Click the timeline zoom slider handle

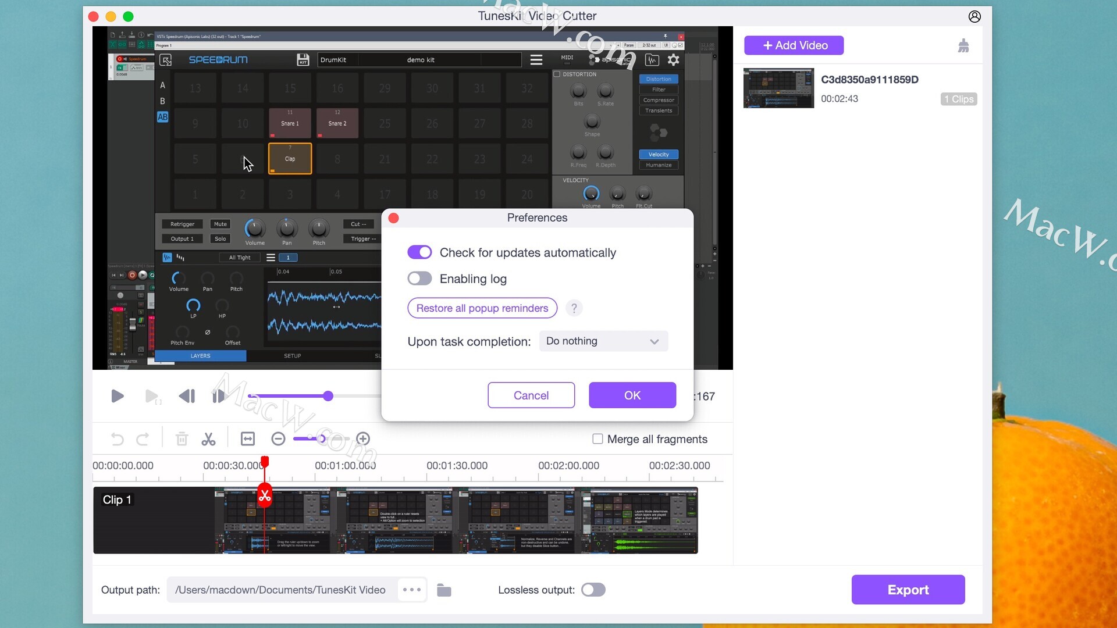(321, 439)
